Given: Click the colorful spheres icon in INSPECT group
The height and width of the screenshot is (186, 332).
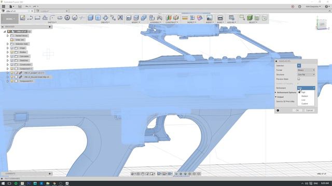Looking at the screenshot, I should pyautogui.click(x=200, y=18).
